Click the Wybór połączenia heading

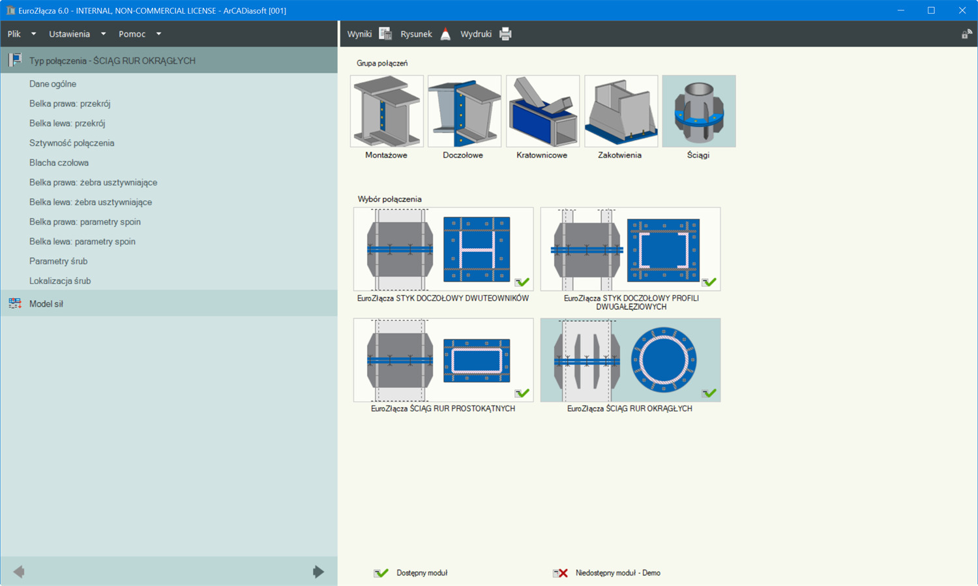pyautogui.click(x=389, y=199)
